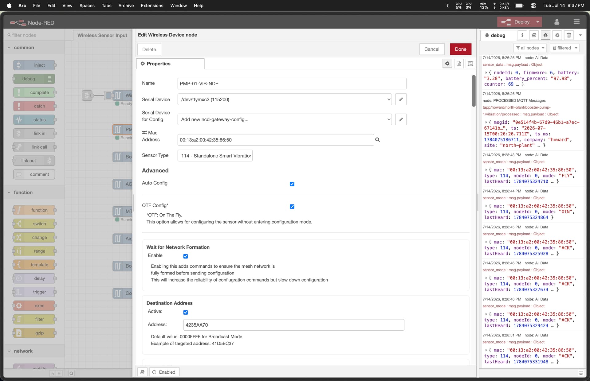Expand debug object with mode "FLY"

coord(486,170)
